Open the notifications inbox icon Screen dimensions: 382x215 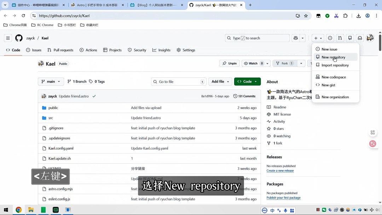point(360,38)
